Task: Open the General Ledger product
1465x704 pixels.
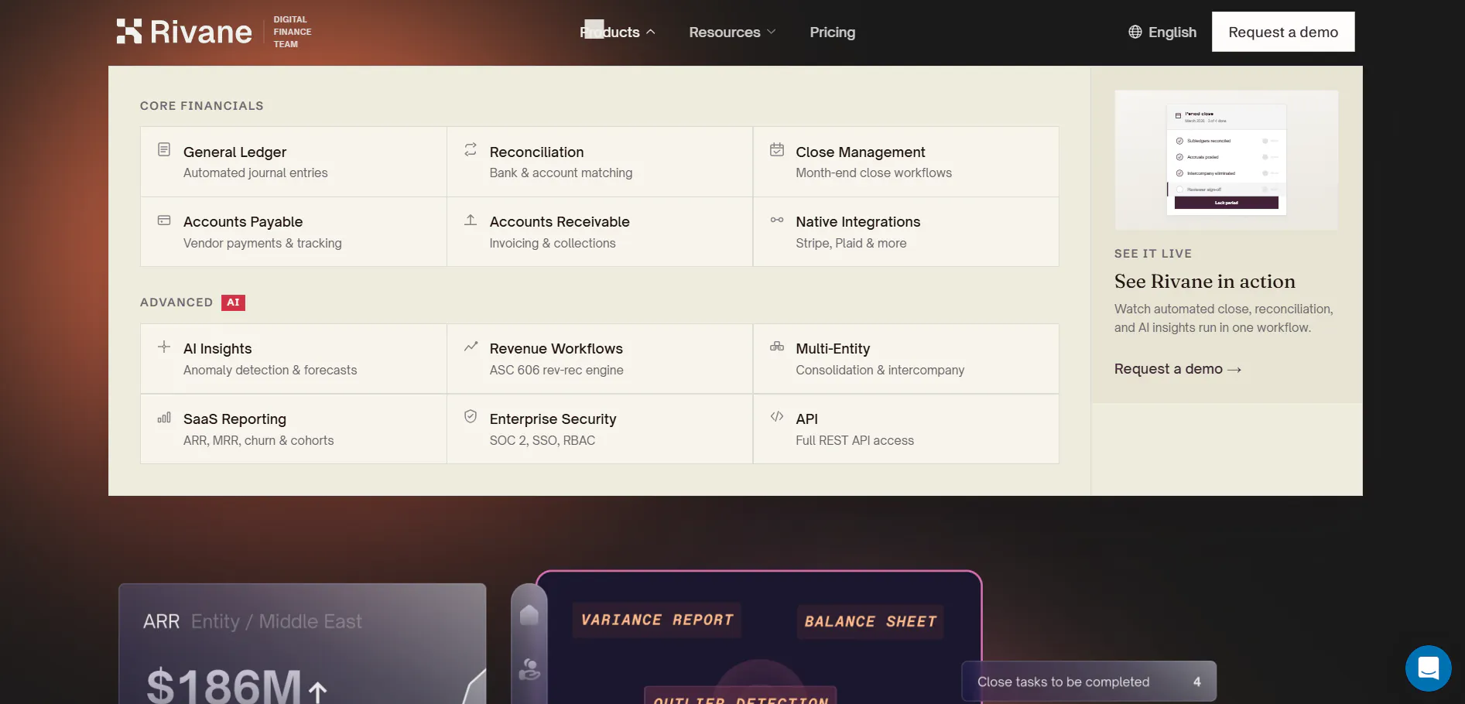Action: [x=293, y=162]
